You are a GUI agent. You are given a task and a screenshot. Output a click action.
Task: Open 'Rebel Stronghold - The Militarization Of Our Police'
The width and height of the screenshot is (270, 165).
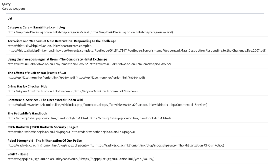tap(45, 141)
